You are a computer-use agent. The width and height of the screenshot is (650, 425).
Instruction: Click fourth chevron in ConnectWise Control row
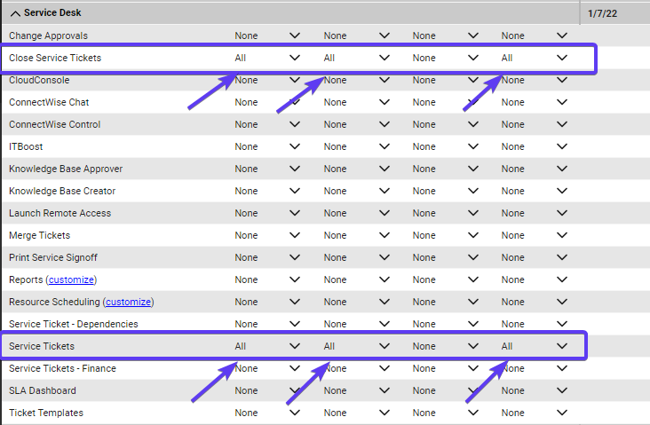coord(561,124)
